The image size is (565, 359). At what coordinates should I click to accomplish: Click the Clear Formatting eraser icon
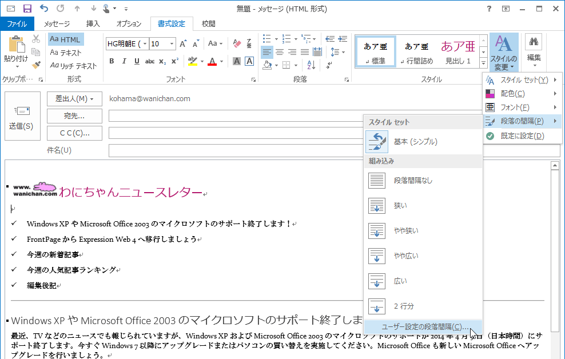coord(237,44)
